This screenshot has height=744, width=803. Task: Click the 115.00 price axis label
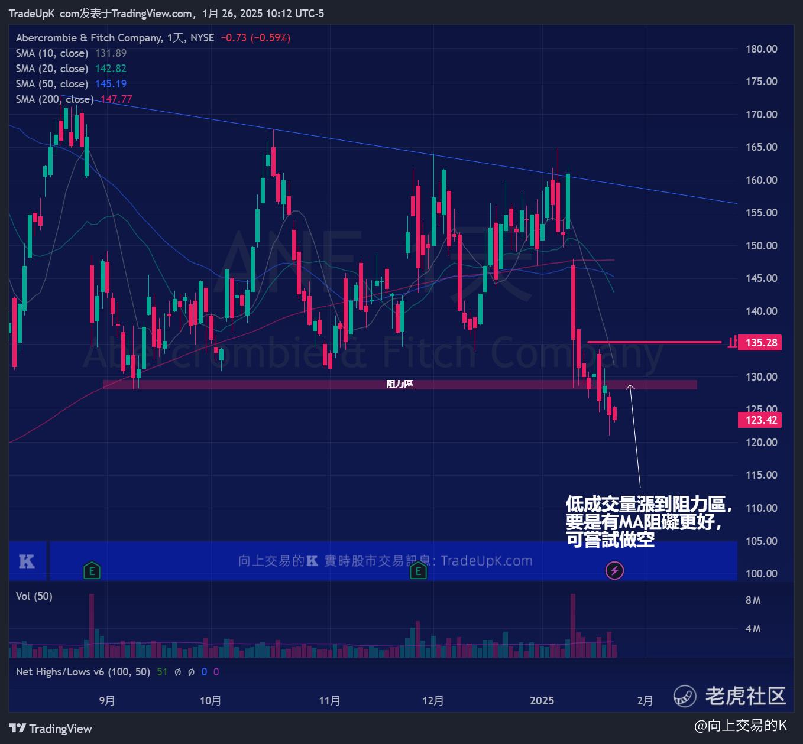[762, 475]
